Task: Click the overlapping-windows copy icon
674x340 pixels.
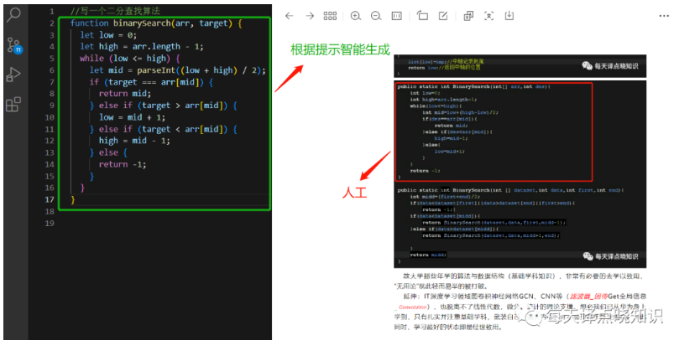Action: pyautogui.click(x=468, y=16)
